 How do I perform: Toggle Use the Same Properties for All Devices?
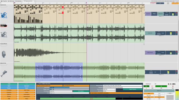tap(116, 93)
